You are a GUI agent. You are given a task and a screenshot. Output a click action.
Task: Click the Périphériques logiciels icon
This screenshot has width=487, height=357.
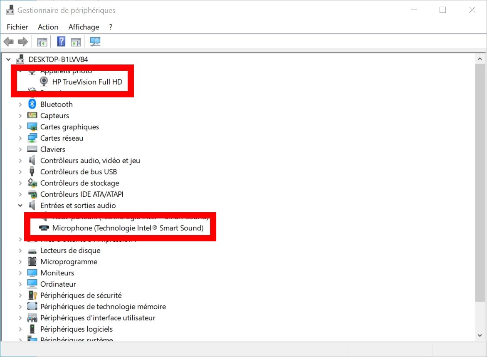click(x=32, y=329)
